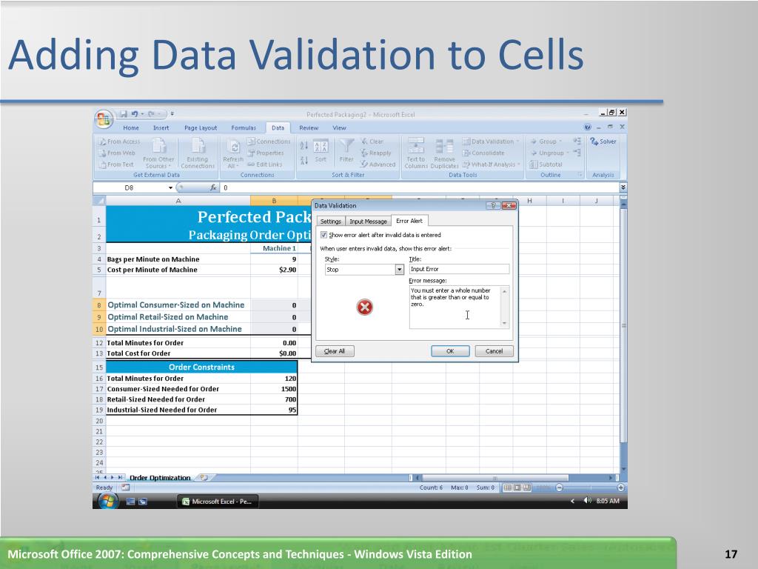Toggle Show error alert checkbox
The width and height of the screenshot is (758, 569).
click(x=323, y=235)
